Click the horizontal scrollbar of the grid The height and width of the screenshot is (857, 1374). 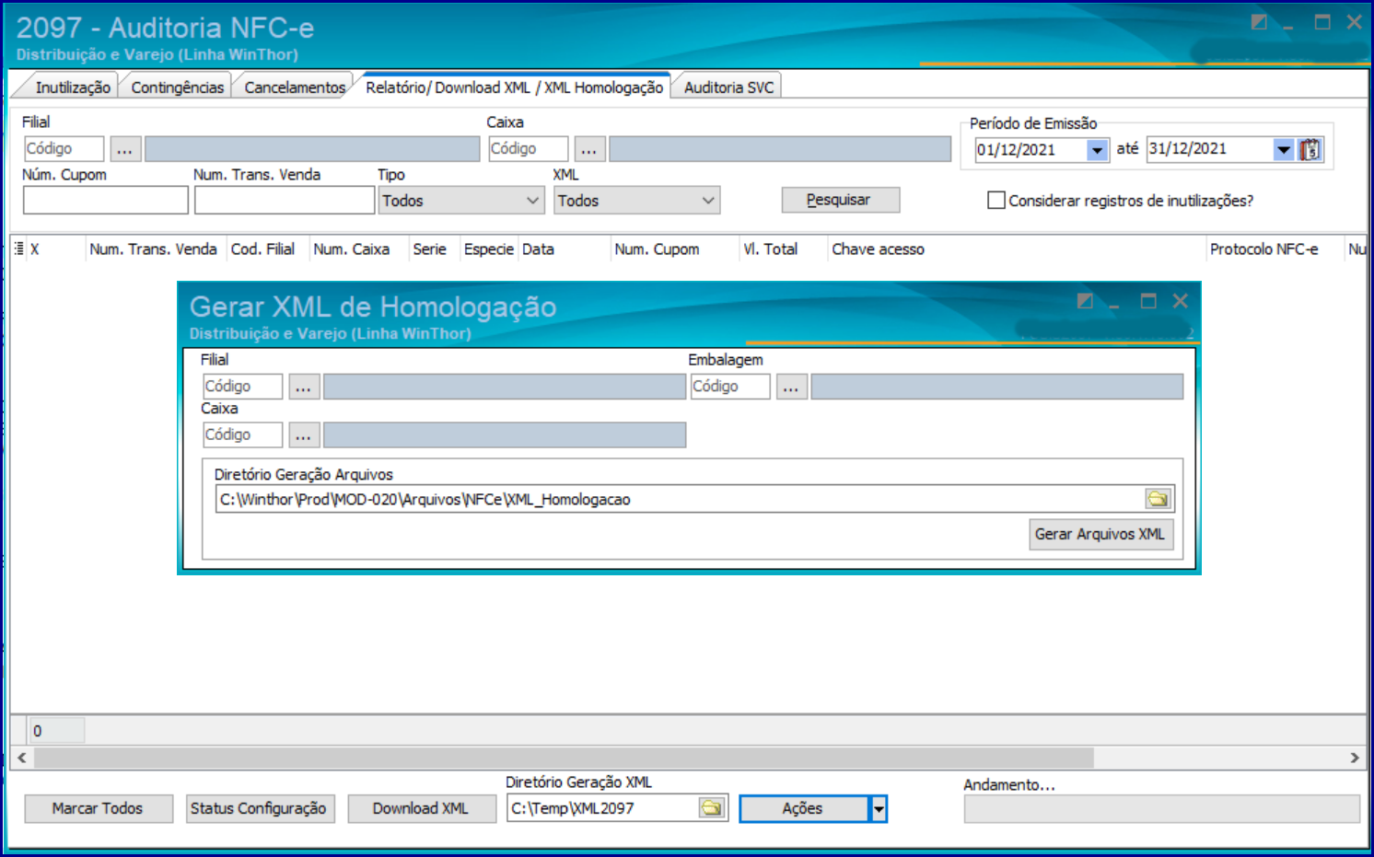coord(564,758)
